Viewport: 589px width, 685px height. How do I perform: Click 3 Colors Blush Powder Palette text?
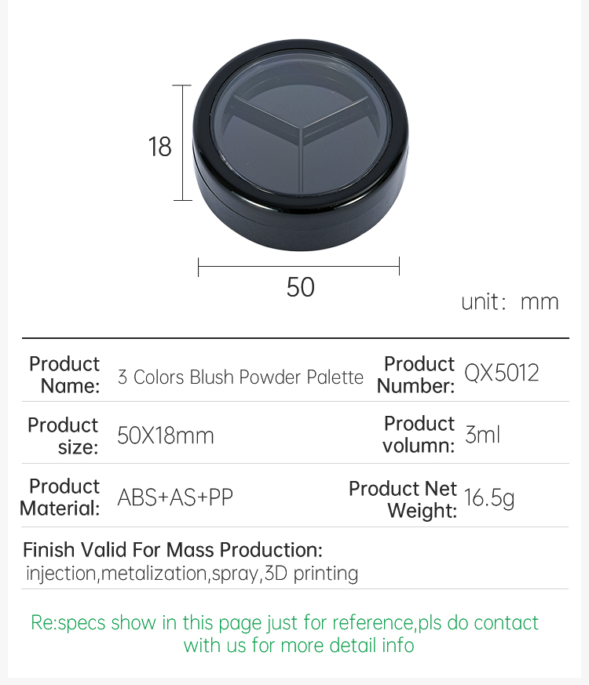coord(240,377)
